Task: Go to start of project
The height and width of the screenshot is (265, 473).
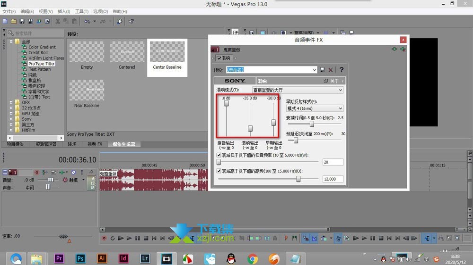Action: coord(154,238)
